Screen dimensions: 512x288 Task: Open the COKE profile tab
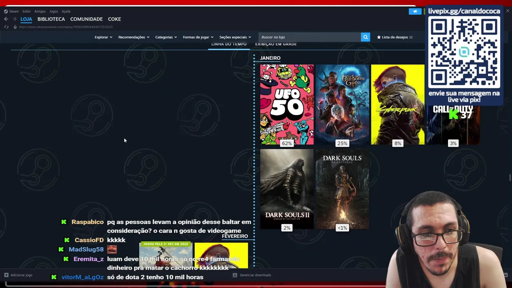pos(114,19)
